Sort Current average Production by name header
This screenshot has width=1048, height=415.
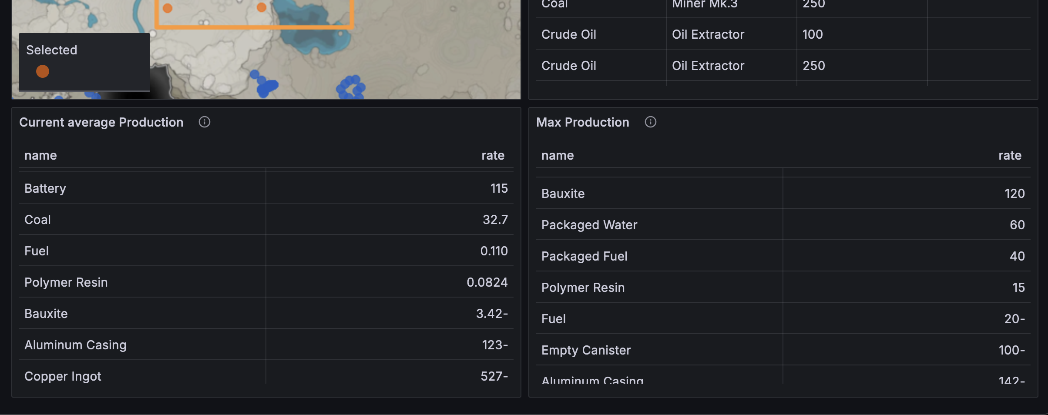coord(40,155)
